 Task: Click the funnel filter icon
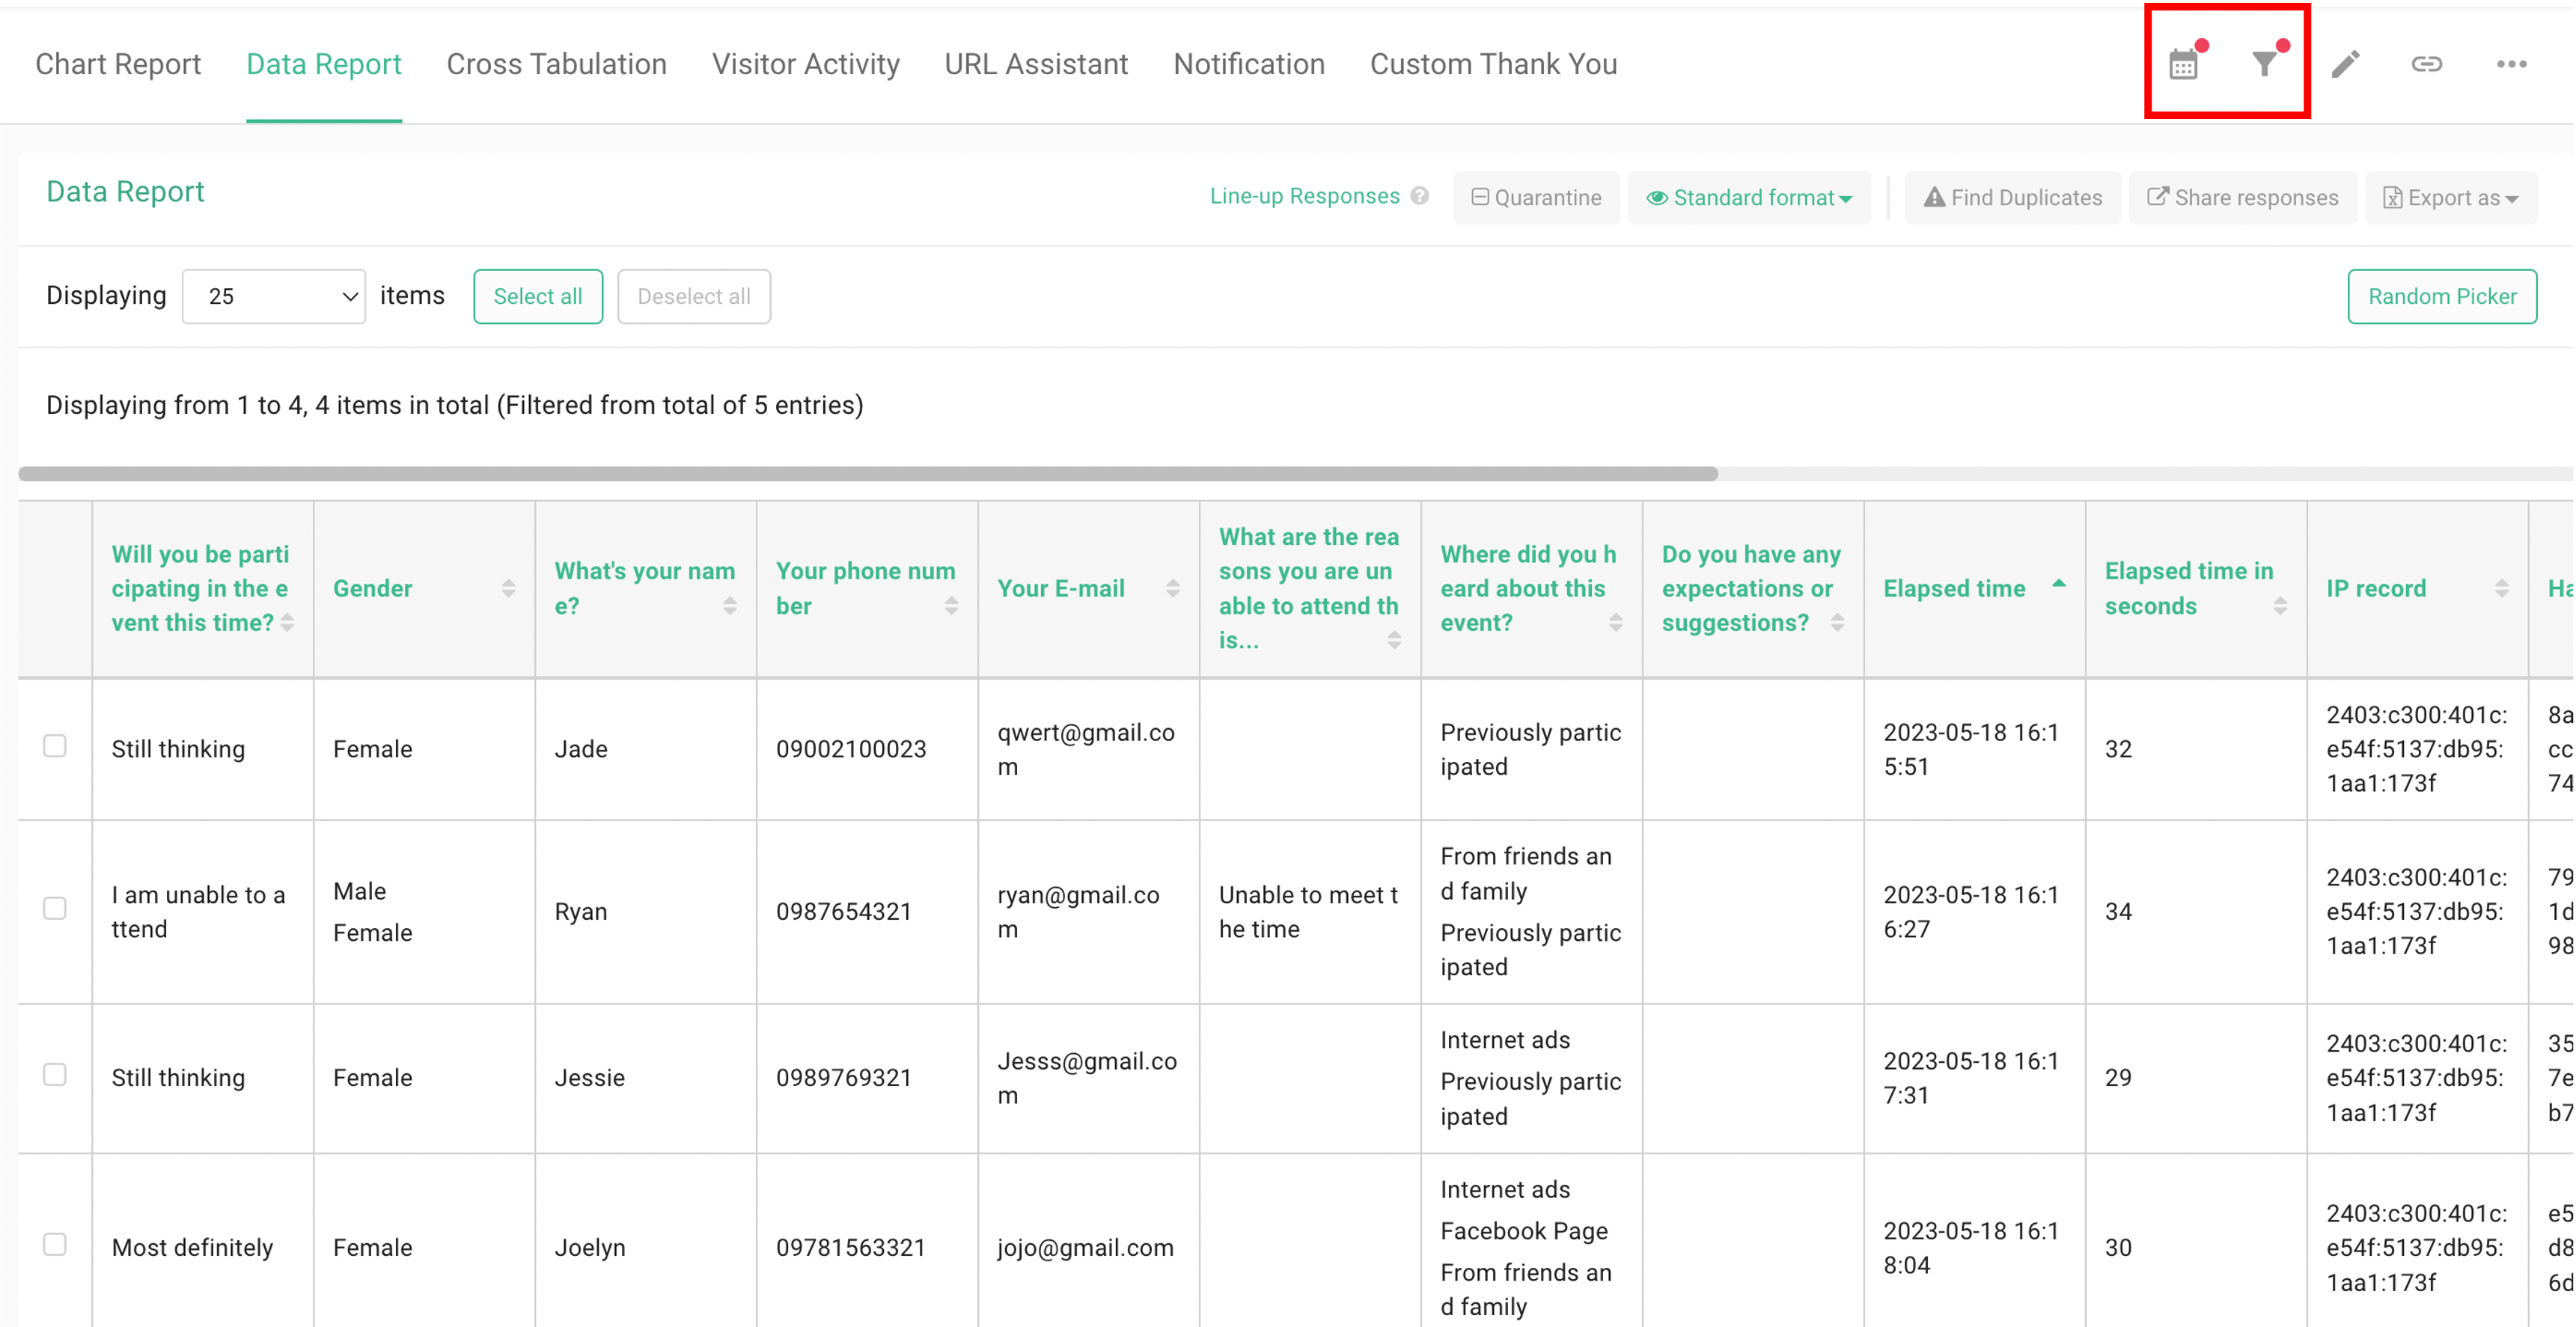coord(2264,65)
